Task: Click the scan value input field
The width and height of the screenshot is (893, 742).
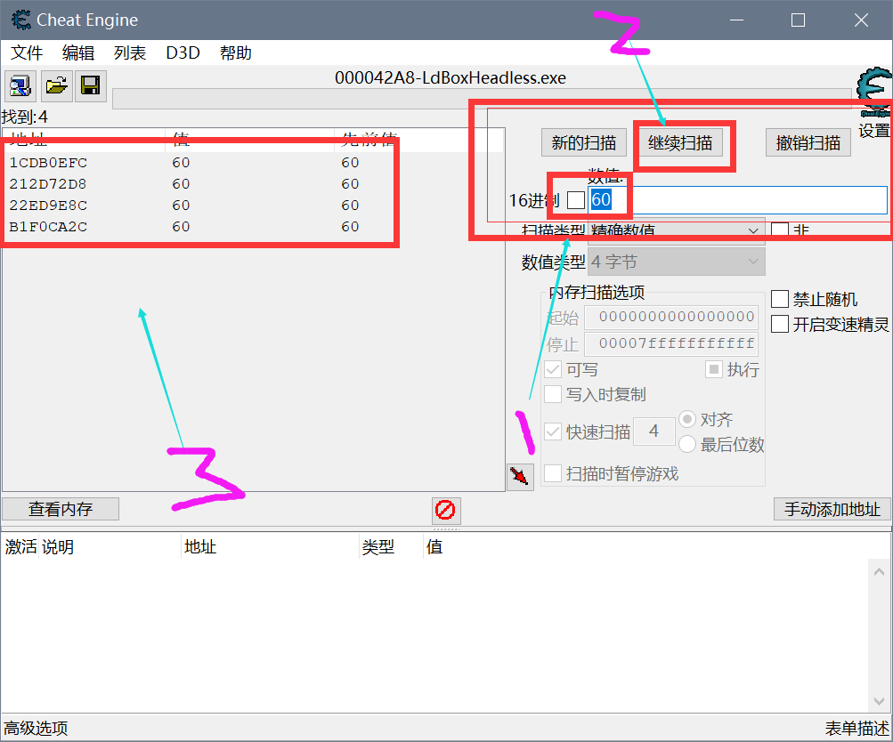Action: 737,200
